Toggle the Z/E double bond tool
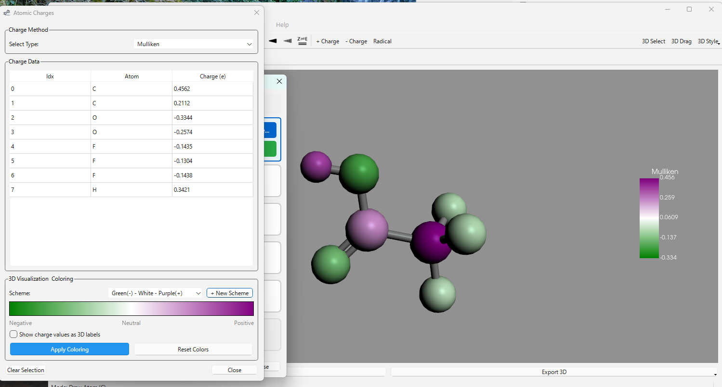This screenshot has height=387, width=722. pyautogui.click(x=302, y=41)
